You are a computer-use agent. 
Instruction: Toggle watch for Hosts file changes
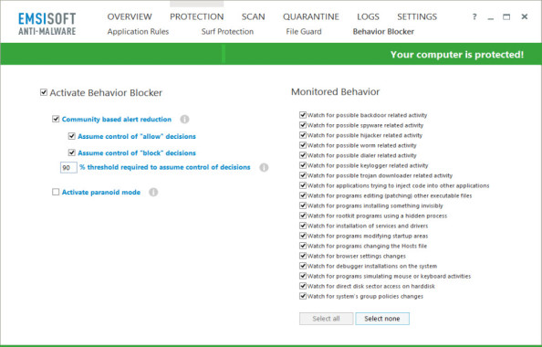[303, 246]
